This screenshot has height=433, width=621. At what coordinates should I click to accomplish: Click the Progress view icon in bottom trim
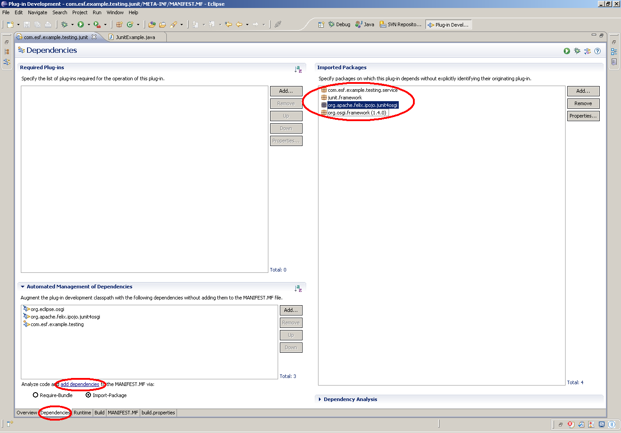(x=612, y=425)
